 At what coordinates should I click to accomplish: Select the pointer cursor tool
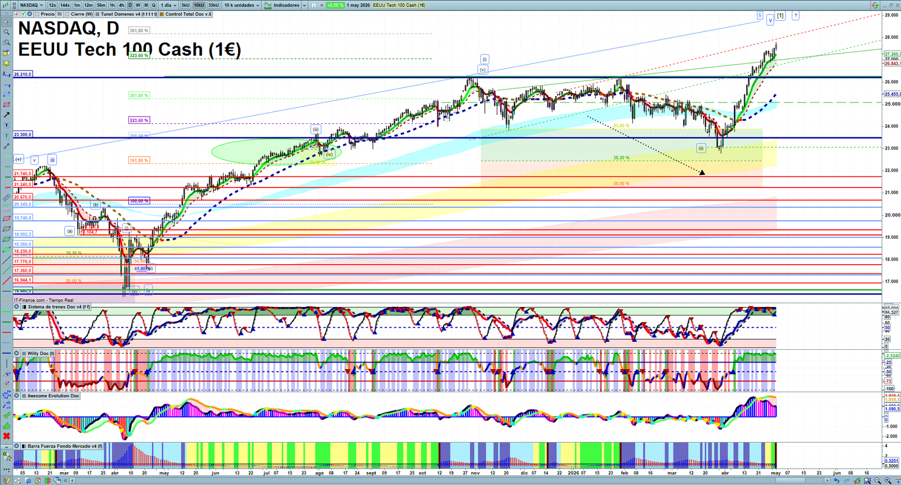pyautogui.click(x=6, y=22)
